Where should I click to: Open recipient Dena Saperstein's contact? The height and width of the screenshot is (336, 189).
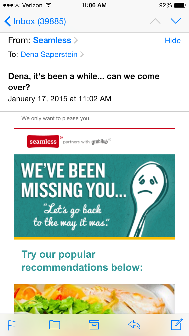coord(49,54)
